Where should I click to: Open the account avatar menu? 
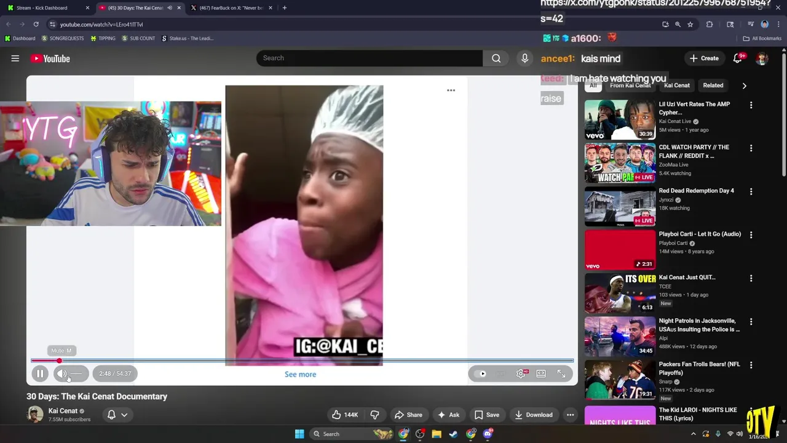(x=762, y=58)
